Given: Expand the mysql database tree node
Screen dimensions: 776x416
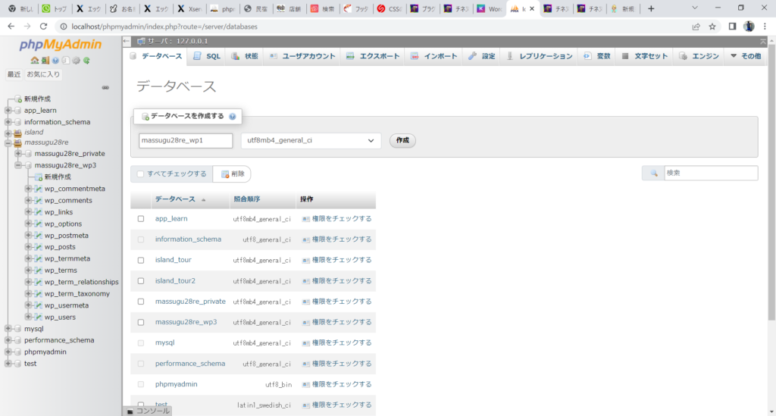Looking at the screenshot, I should point(8,328).
